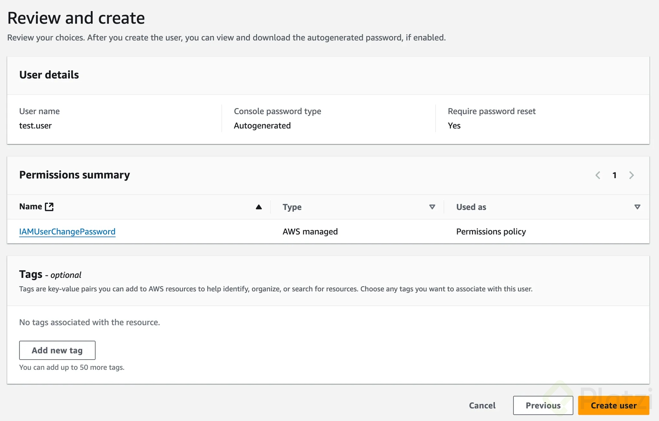Viewport: 659px width, 421px height.
Task: Click the AWS managed type cell
Action: (310, 232)
